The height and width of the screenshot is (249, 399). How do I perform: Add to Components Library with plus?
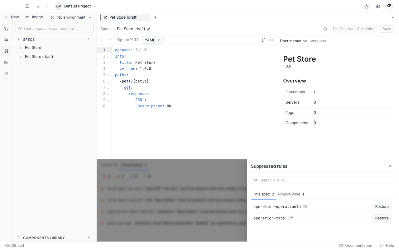89,237
